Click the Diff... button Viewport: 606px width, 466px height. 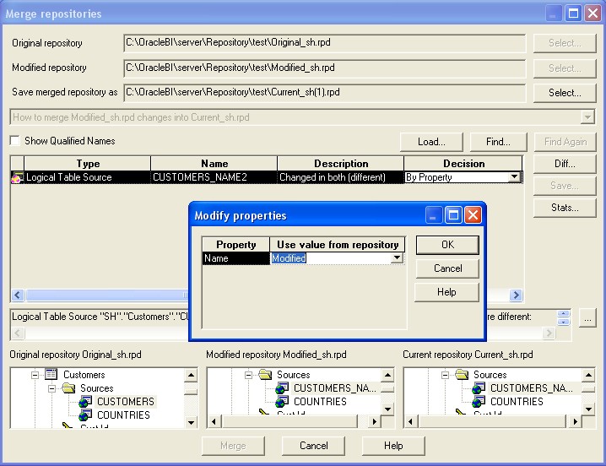[565, 164]
